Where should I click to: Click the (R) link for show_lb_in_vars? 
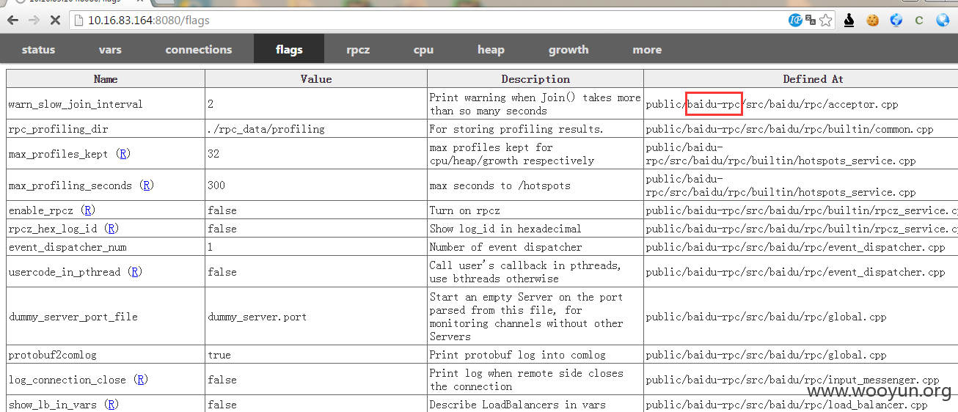(x=111, y=405)
